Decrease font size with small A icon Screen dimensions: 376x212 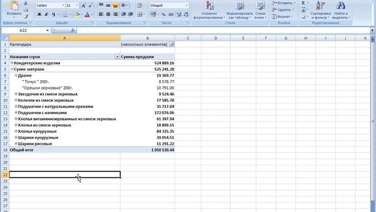click(90, 5)
